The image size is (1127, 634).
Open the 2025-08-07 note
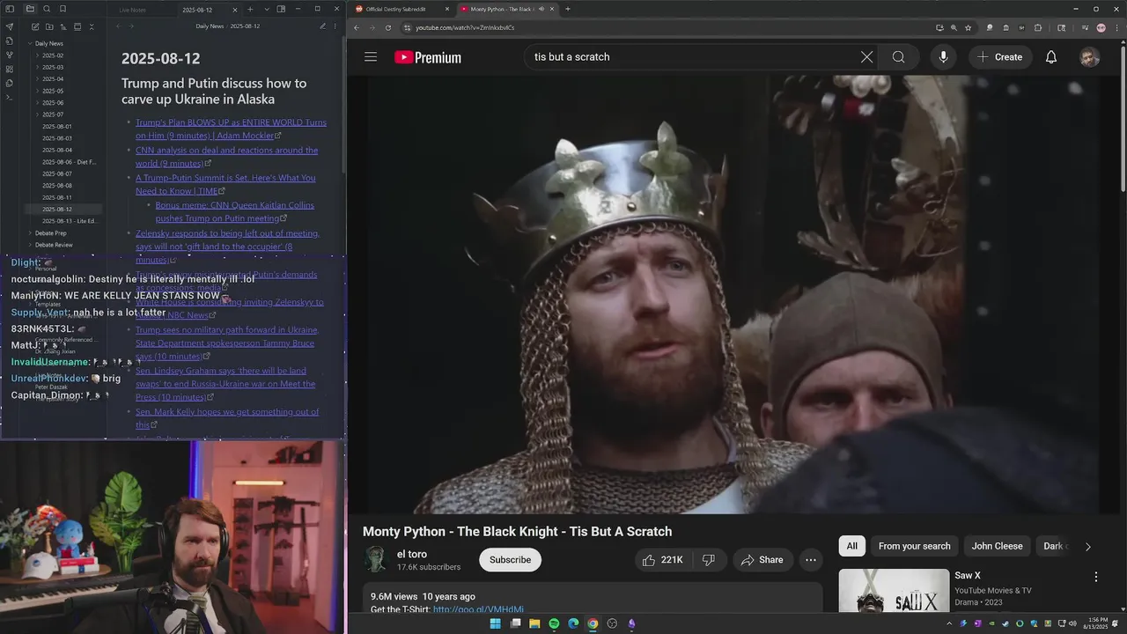[57, 173]
